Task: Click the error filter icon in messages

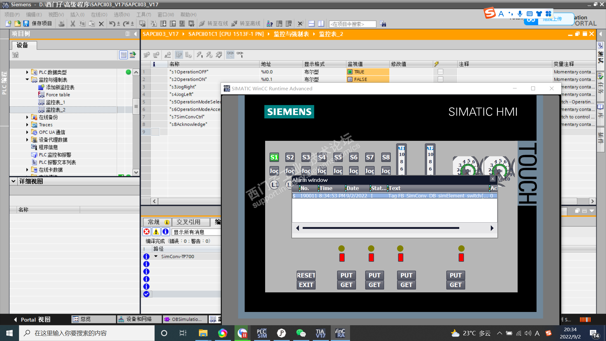Action: [x=147, y=232]
